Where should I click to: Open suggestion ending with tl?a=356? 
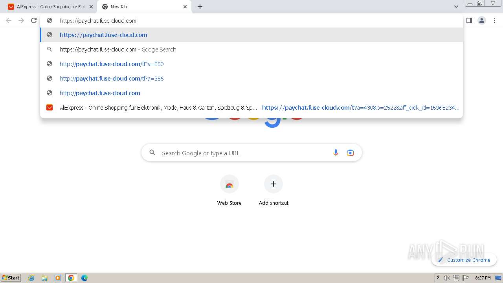pyautogui.click(x=251, y=79)
